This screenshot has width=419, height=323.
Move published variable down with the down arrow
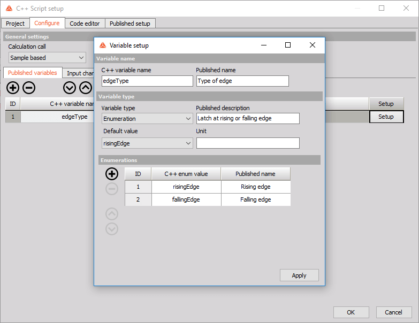coord(70,88)
